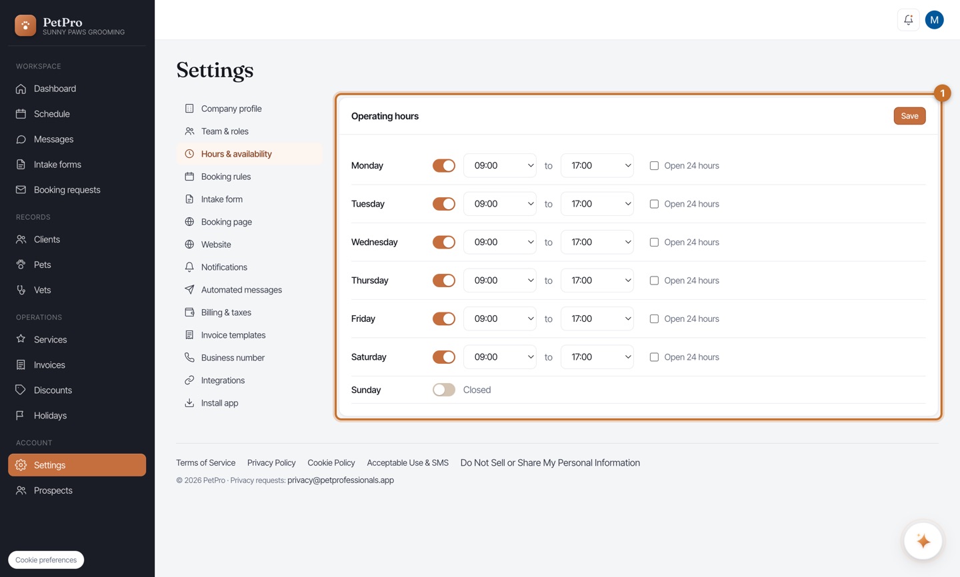The height and width of the screenshot is (577, 960).
Task: Click the Integrations link icon
Action: (189, 380)
